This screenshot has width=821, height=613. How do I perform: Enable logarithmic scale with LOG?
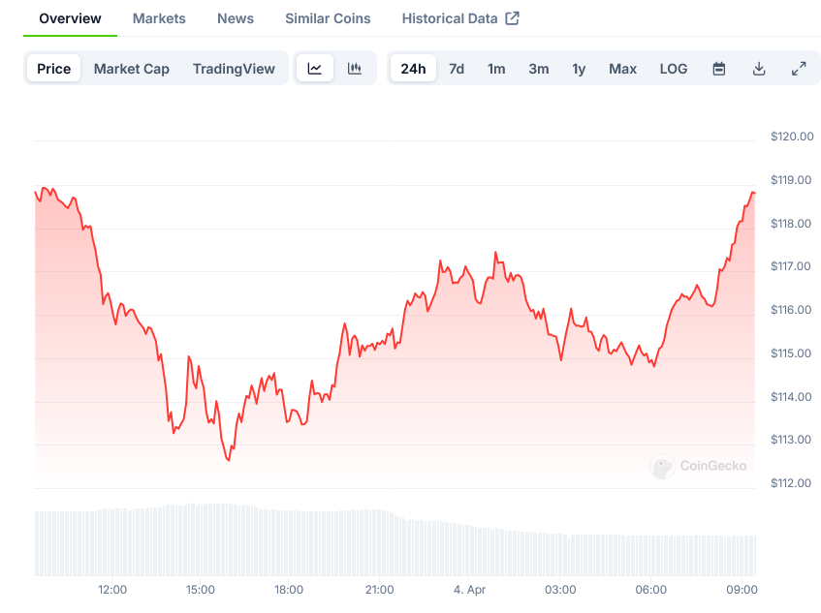pyautogui.click(x=673, y=68)
